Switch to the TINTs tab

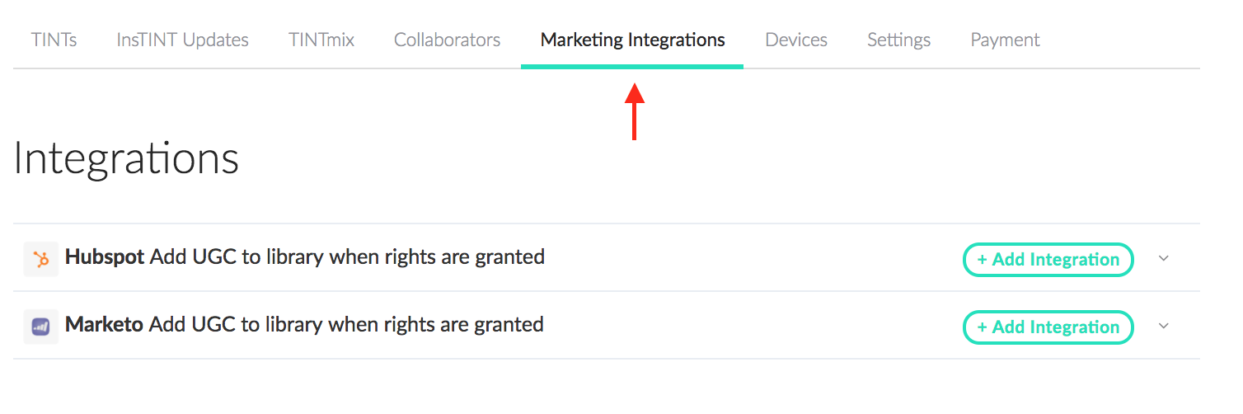tap(54, 40)
